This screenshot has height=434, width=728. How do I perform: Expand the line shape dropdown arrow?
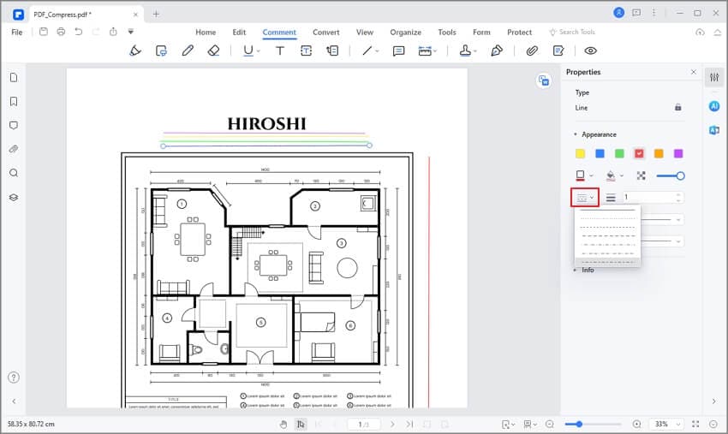pyautogui.click(x=377, y=51)
